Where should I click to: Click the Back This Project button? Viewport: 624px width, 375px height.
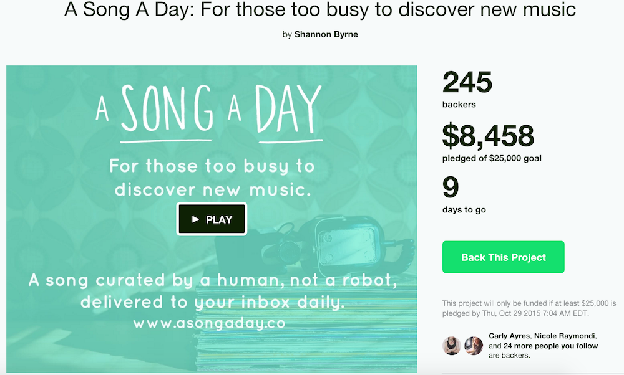pos(503,257)
